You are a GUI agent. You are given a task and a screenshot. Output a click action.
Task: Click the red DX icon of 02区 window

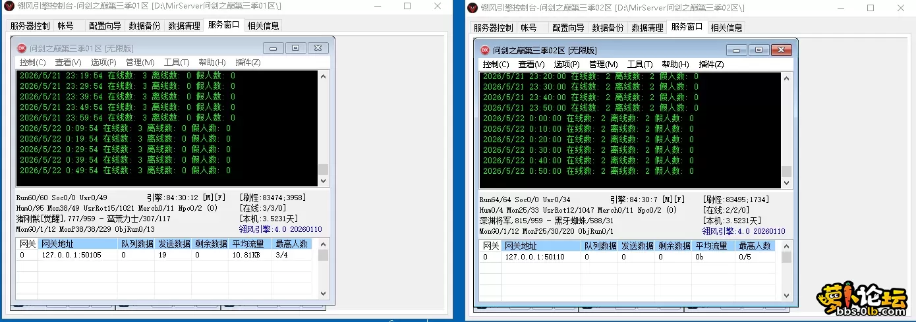[x=485, y=50]
